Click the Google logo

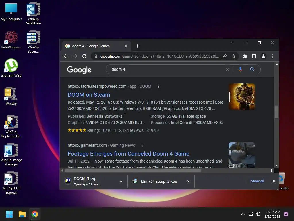click(x=79, y=70)
